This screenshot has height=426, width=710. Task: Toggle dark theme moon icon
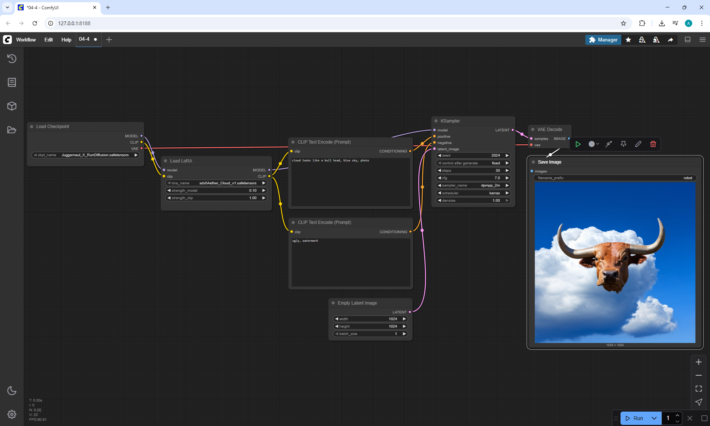click(12, 390)
